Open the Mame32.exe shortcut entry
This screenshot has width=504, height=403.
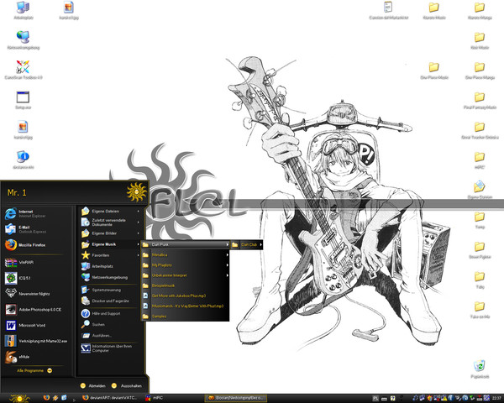tap(36, 341)
